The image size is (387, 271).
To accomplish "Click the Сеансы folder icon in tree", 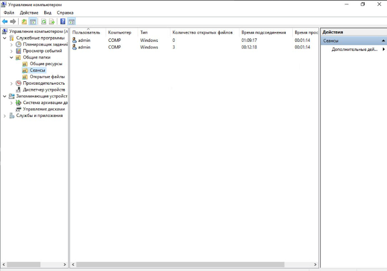I will 25,70.
